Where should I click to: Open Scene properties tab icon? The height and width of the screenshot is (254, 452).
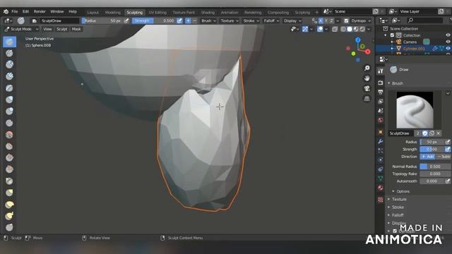[381, 111]
